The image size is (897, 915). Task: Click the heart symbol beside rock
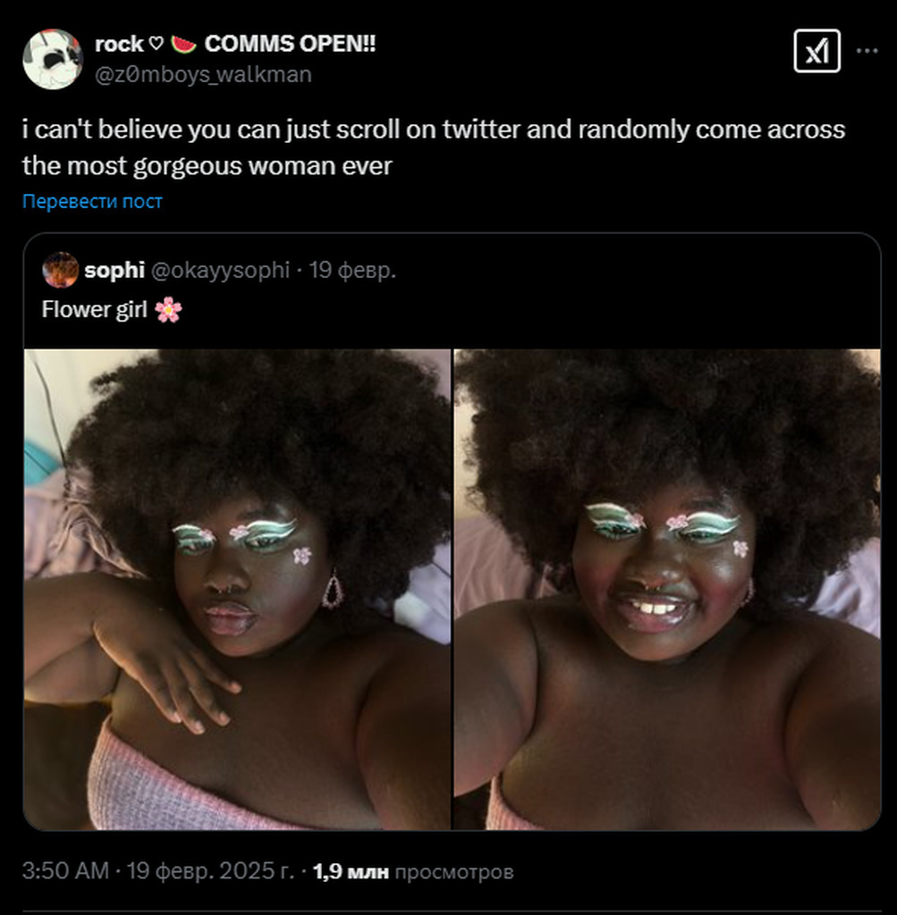click(157, 44)
